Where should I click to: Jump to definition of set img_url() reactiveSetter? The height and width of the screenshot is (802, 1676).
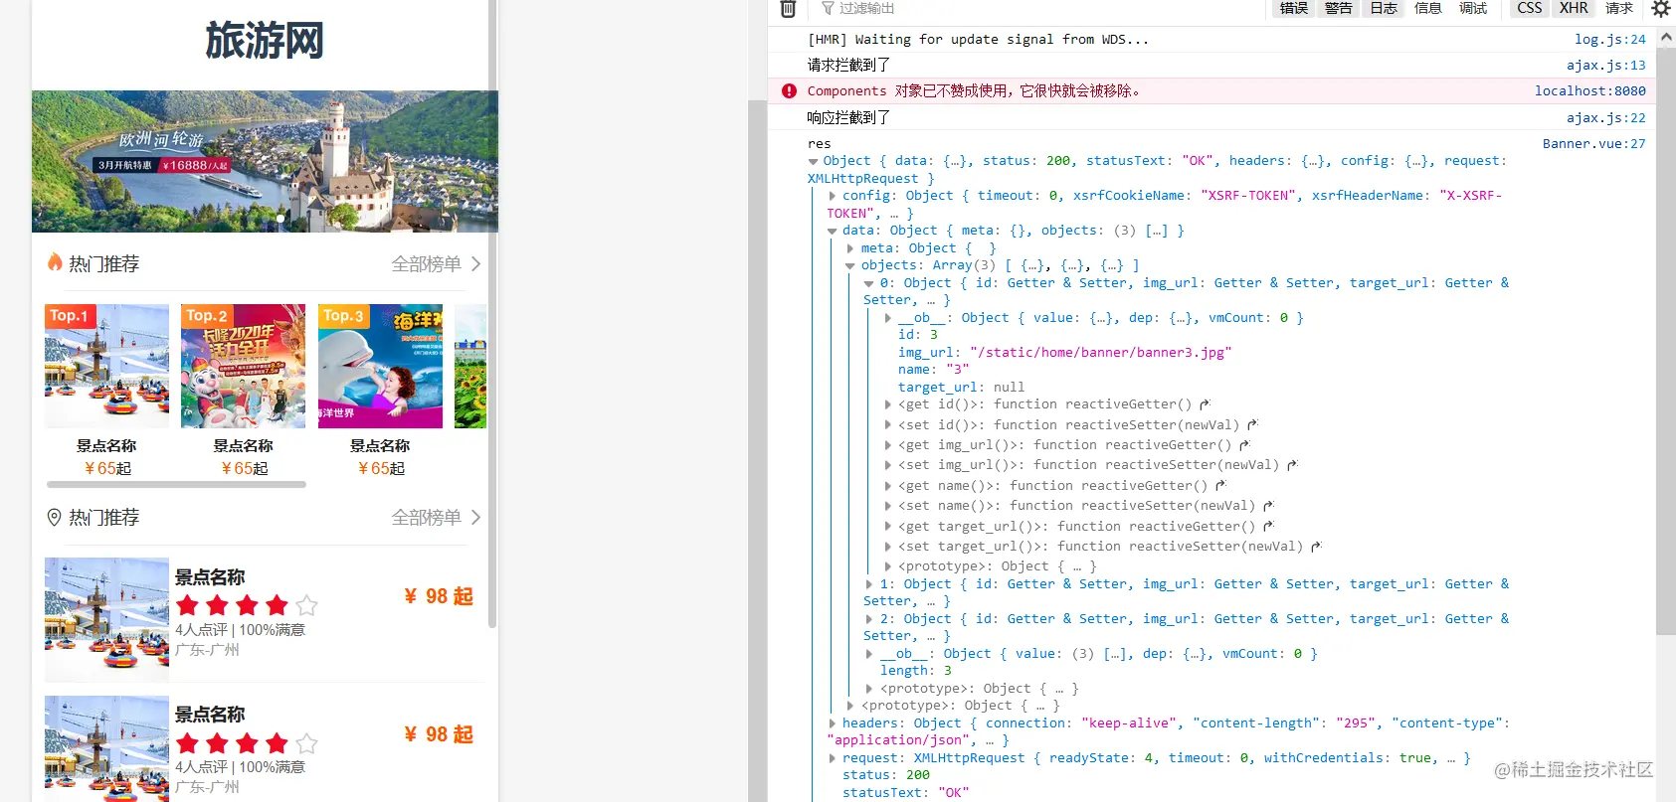tap(1292, 465)
